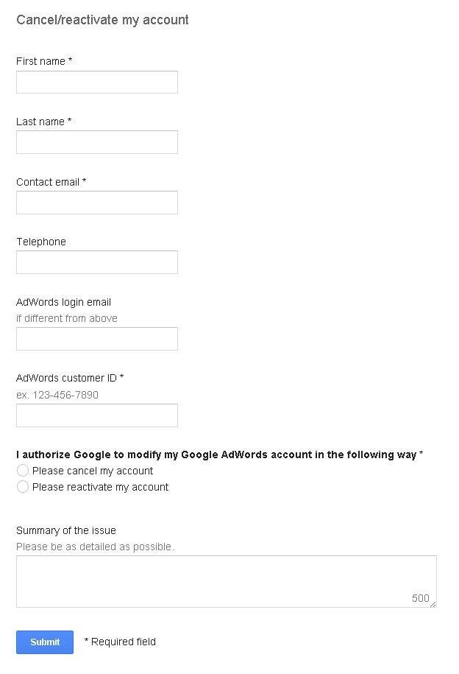Image resolution: width=459 pixels, height=674 pixels.
Task: Click the 'Please reactivate my account' label text
Action: click(101, 487)
